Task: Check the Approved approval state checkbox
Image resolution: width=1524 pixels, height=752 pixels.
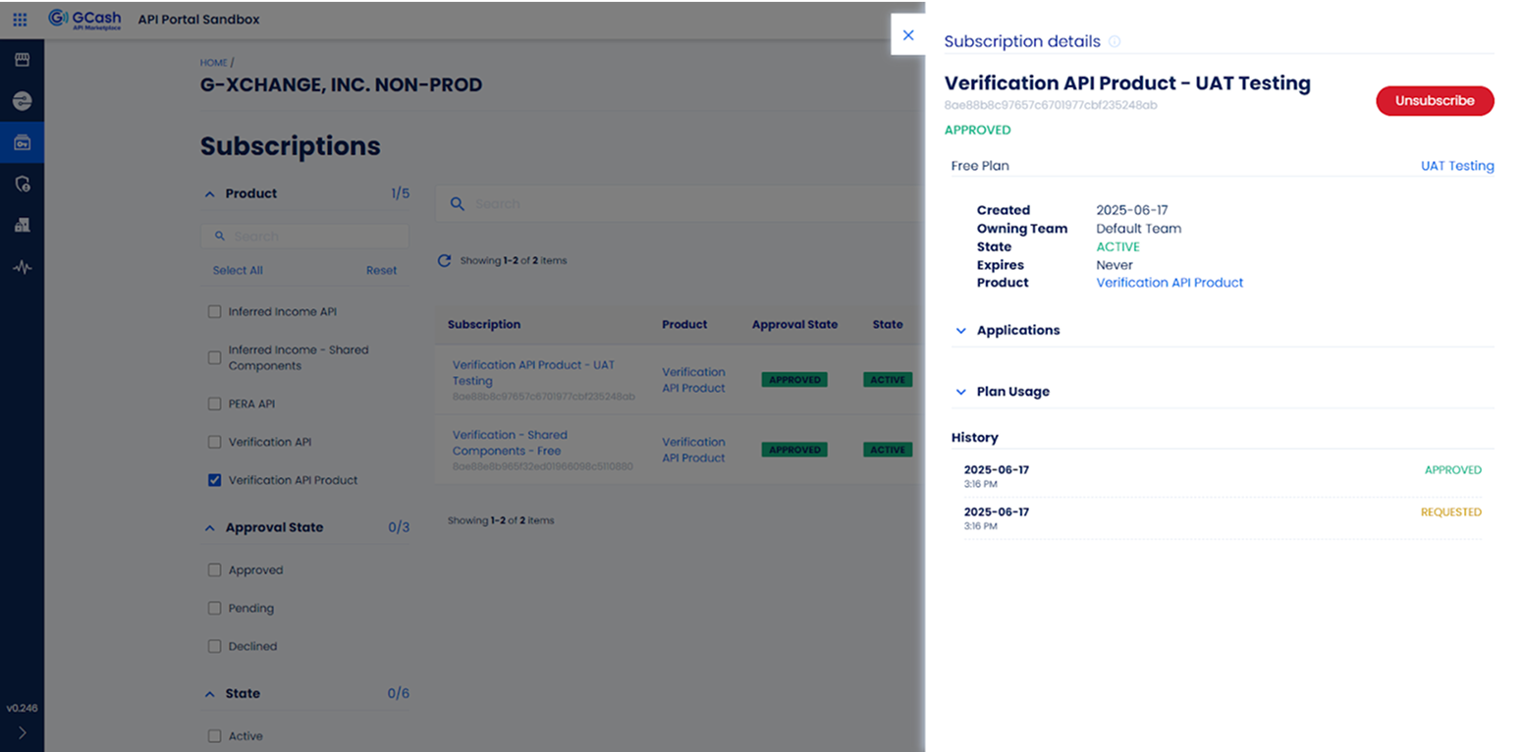Action: 214,570
